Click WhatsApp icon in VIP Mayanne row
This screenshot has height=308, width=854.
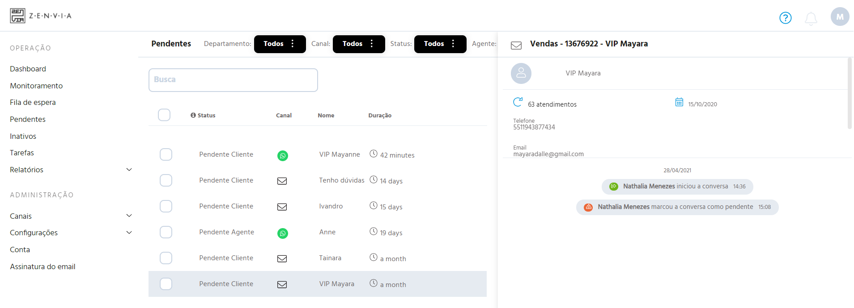pos(283,156)
